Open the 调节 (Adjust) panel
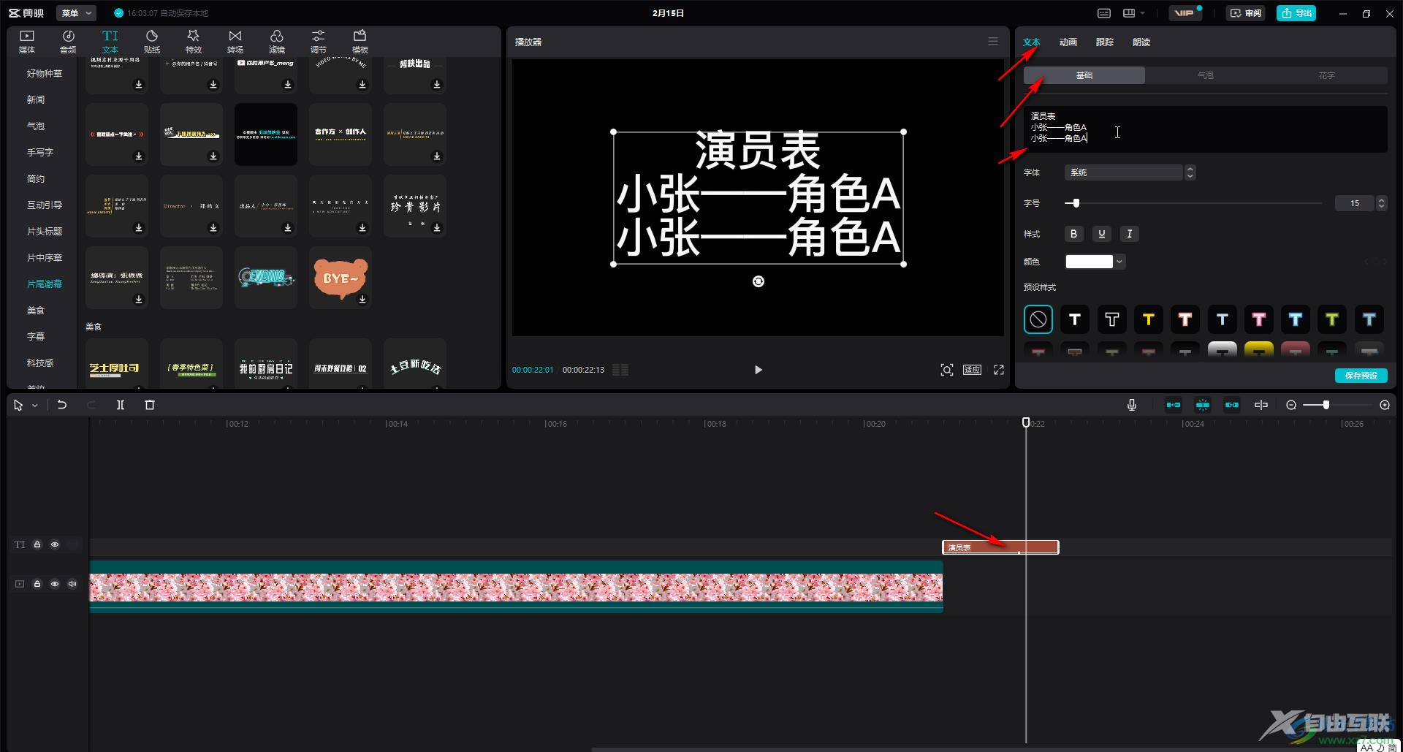 point(319,42)
